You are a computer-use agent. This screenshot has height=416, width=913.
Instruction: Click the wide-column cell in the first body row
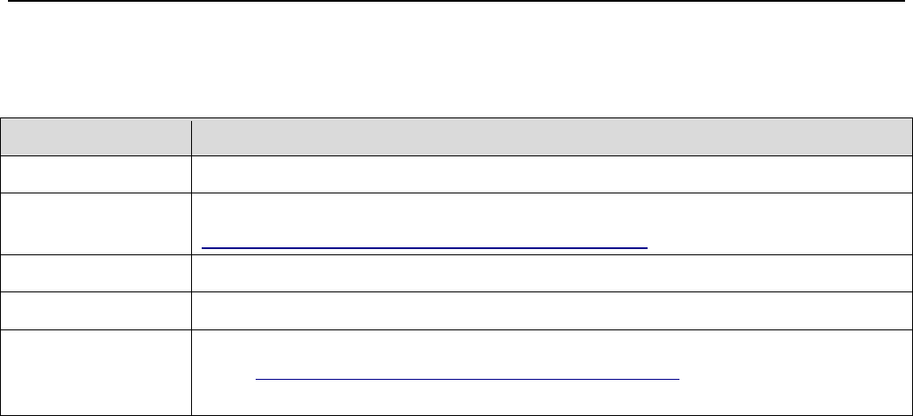pos(551,176)
